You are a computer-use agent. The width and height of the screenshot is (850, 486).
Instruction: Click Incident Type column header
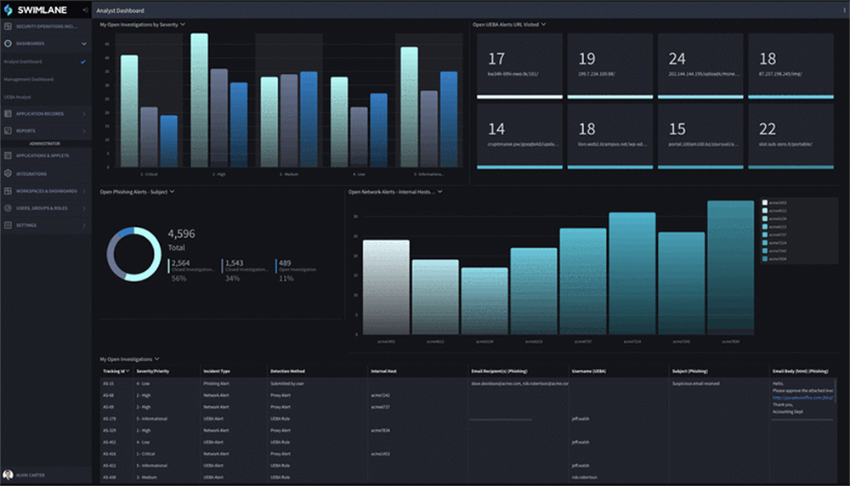[x=217, y=371]
